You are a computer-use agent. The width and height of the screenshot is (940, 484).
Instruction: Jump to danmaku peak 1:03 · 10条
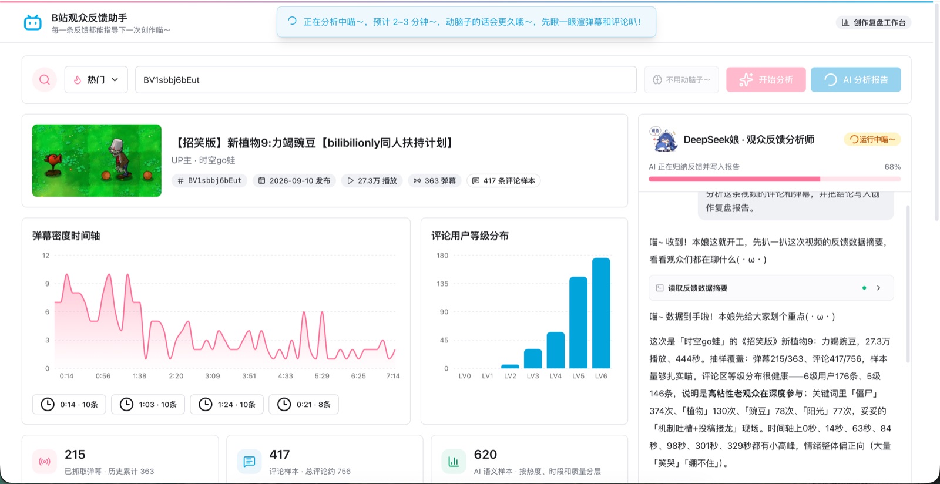[x=148, y=405]
